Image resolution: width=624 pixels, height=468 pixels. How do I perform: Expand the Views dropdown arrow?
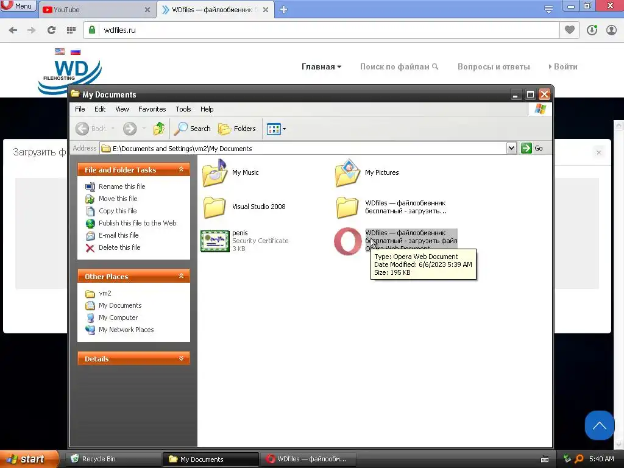[284, 129]
